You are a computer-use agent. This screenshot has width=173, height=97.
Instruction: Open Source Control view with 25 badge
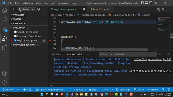pyautogui.click(x=5, y=29)
